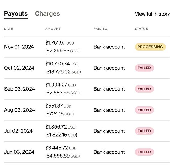Click Bank account in Jul 02 row
The width and height of the screenshot is (180, 168).
coord(109,131)
